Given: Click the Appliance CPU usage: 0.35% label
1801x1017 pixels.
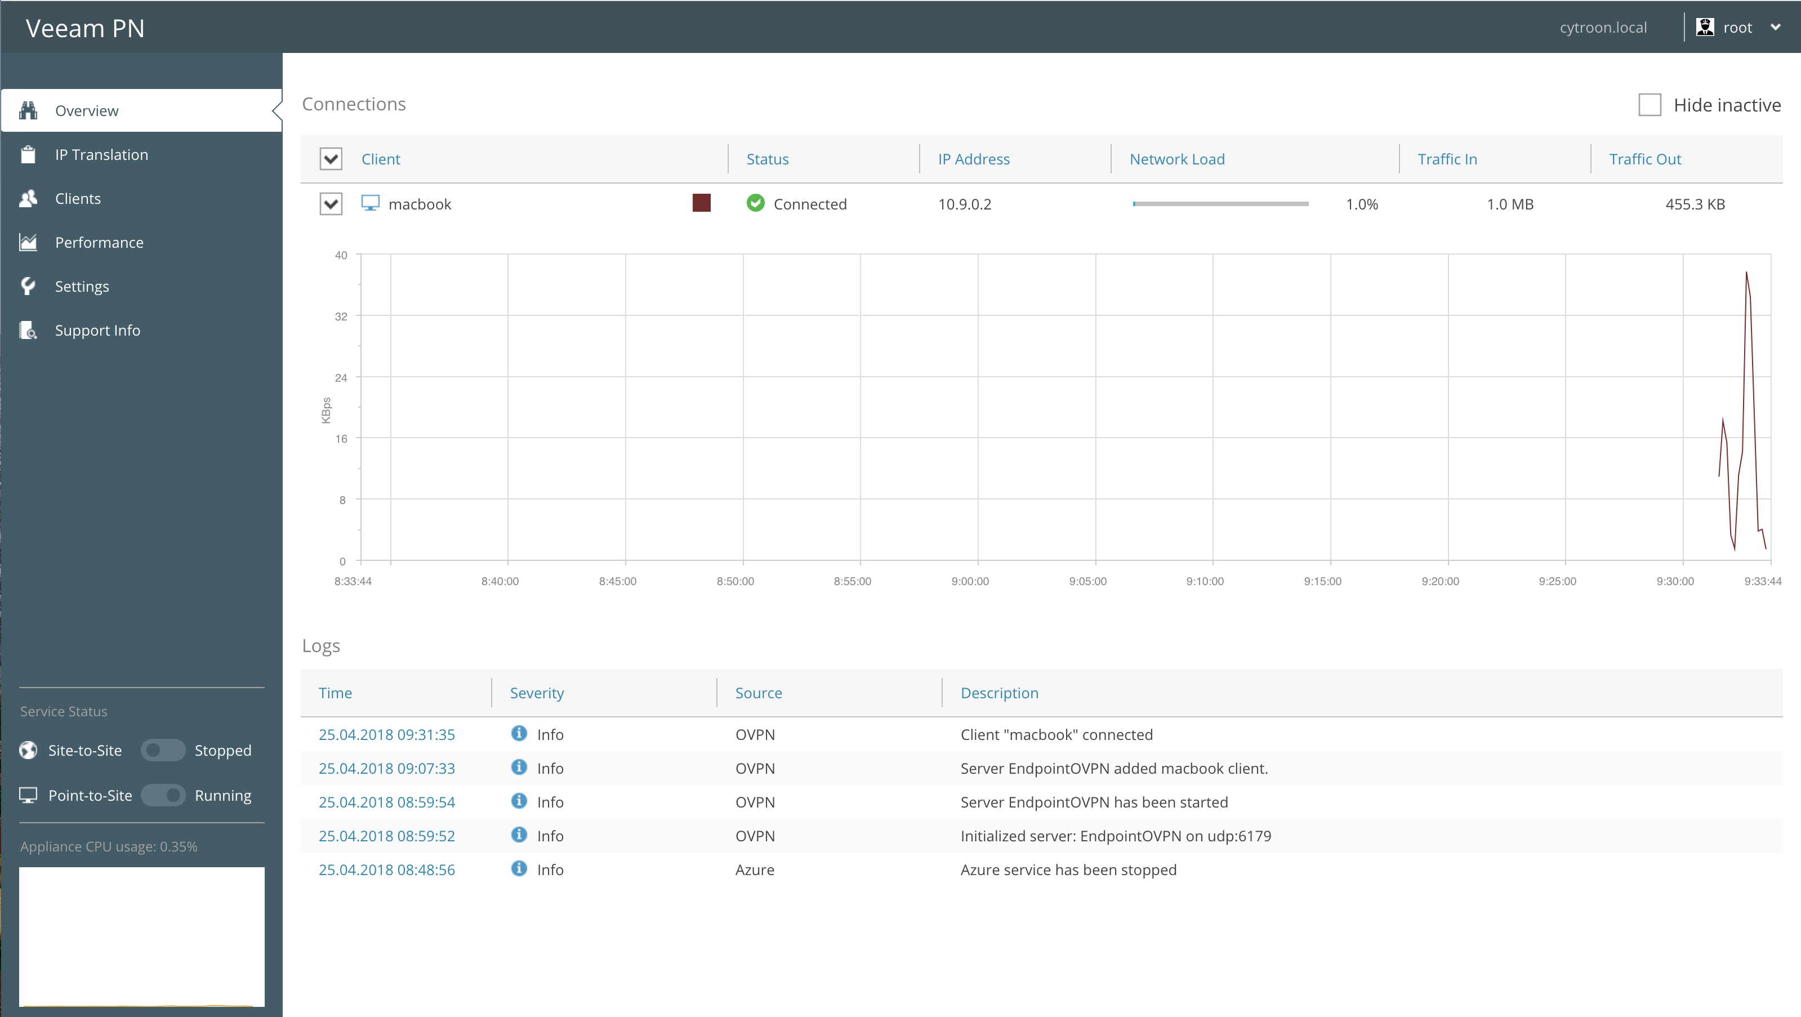Looking at the screenshot, I should (x=109, y=846).
